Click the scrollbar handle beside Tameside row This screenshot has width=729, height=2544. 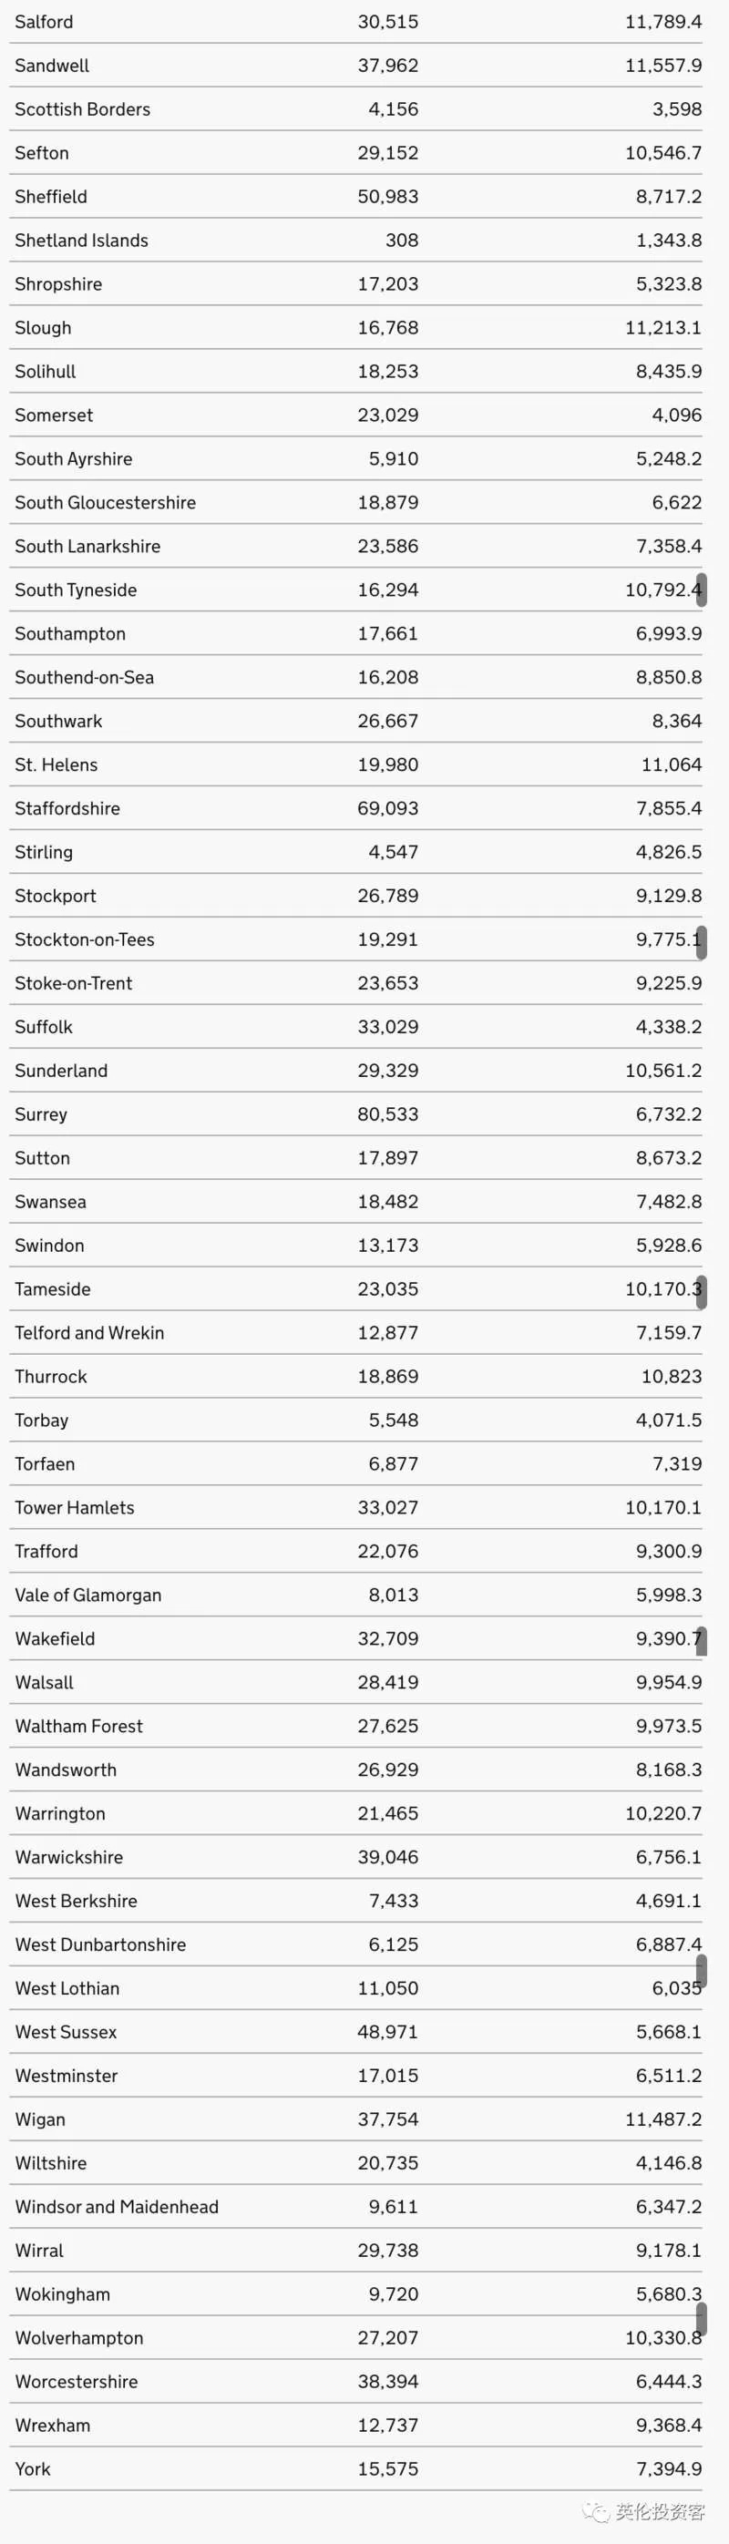pyautogui.click(x=702, y=1292)
